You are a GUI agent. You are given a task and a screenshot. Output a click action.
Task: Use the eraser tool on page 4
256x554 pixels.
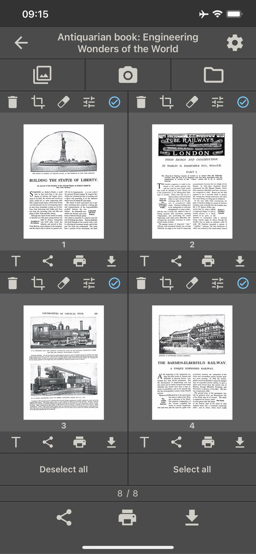(x=192, y=283)
